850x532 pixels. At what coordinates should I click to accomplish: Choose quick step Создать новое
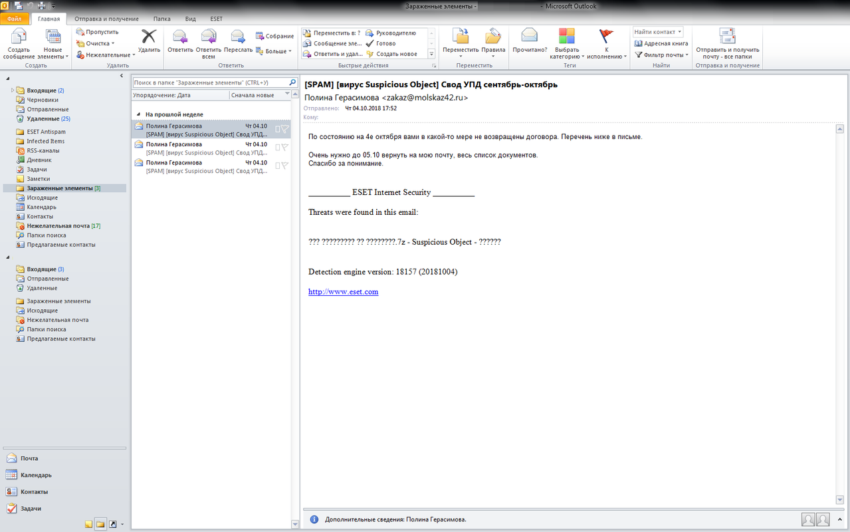click(x=391, y=54)
